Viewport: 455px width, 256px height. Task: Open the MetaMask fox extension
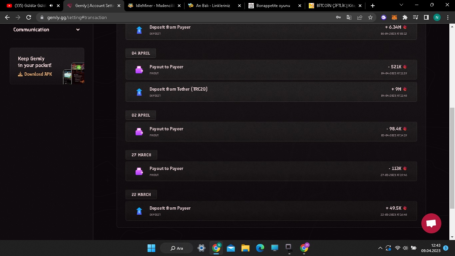pyautogui.click(x=394, y=17)
